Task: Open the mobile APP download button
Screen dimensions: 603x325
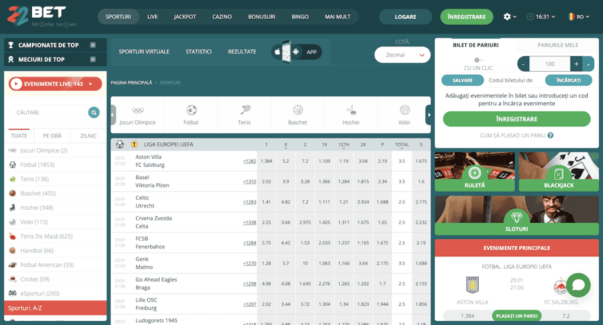Action: click(x=297, y=52)
